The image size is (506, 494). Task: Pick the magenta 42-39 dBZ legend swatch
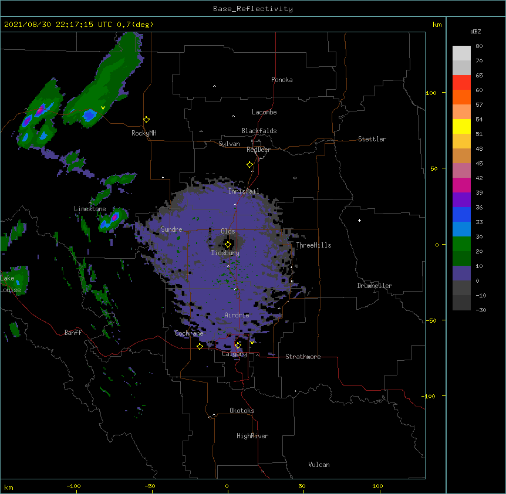coord(461,185)
